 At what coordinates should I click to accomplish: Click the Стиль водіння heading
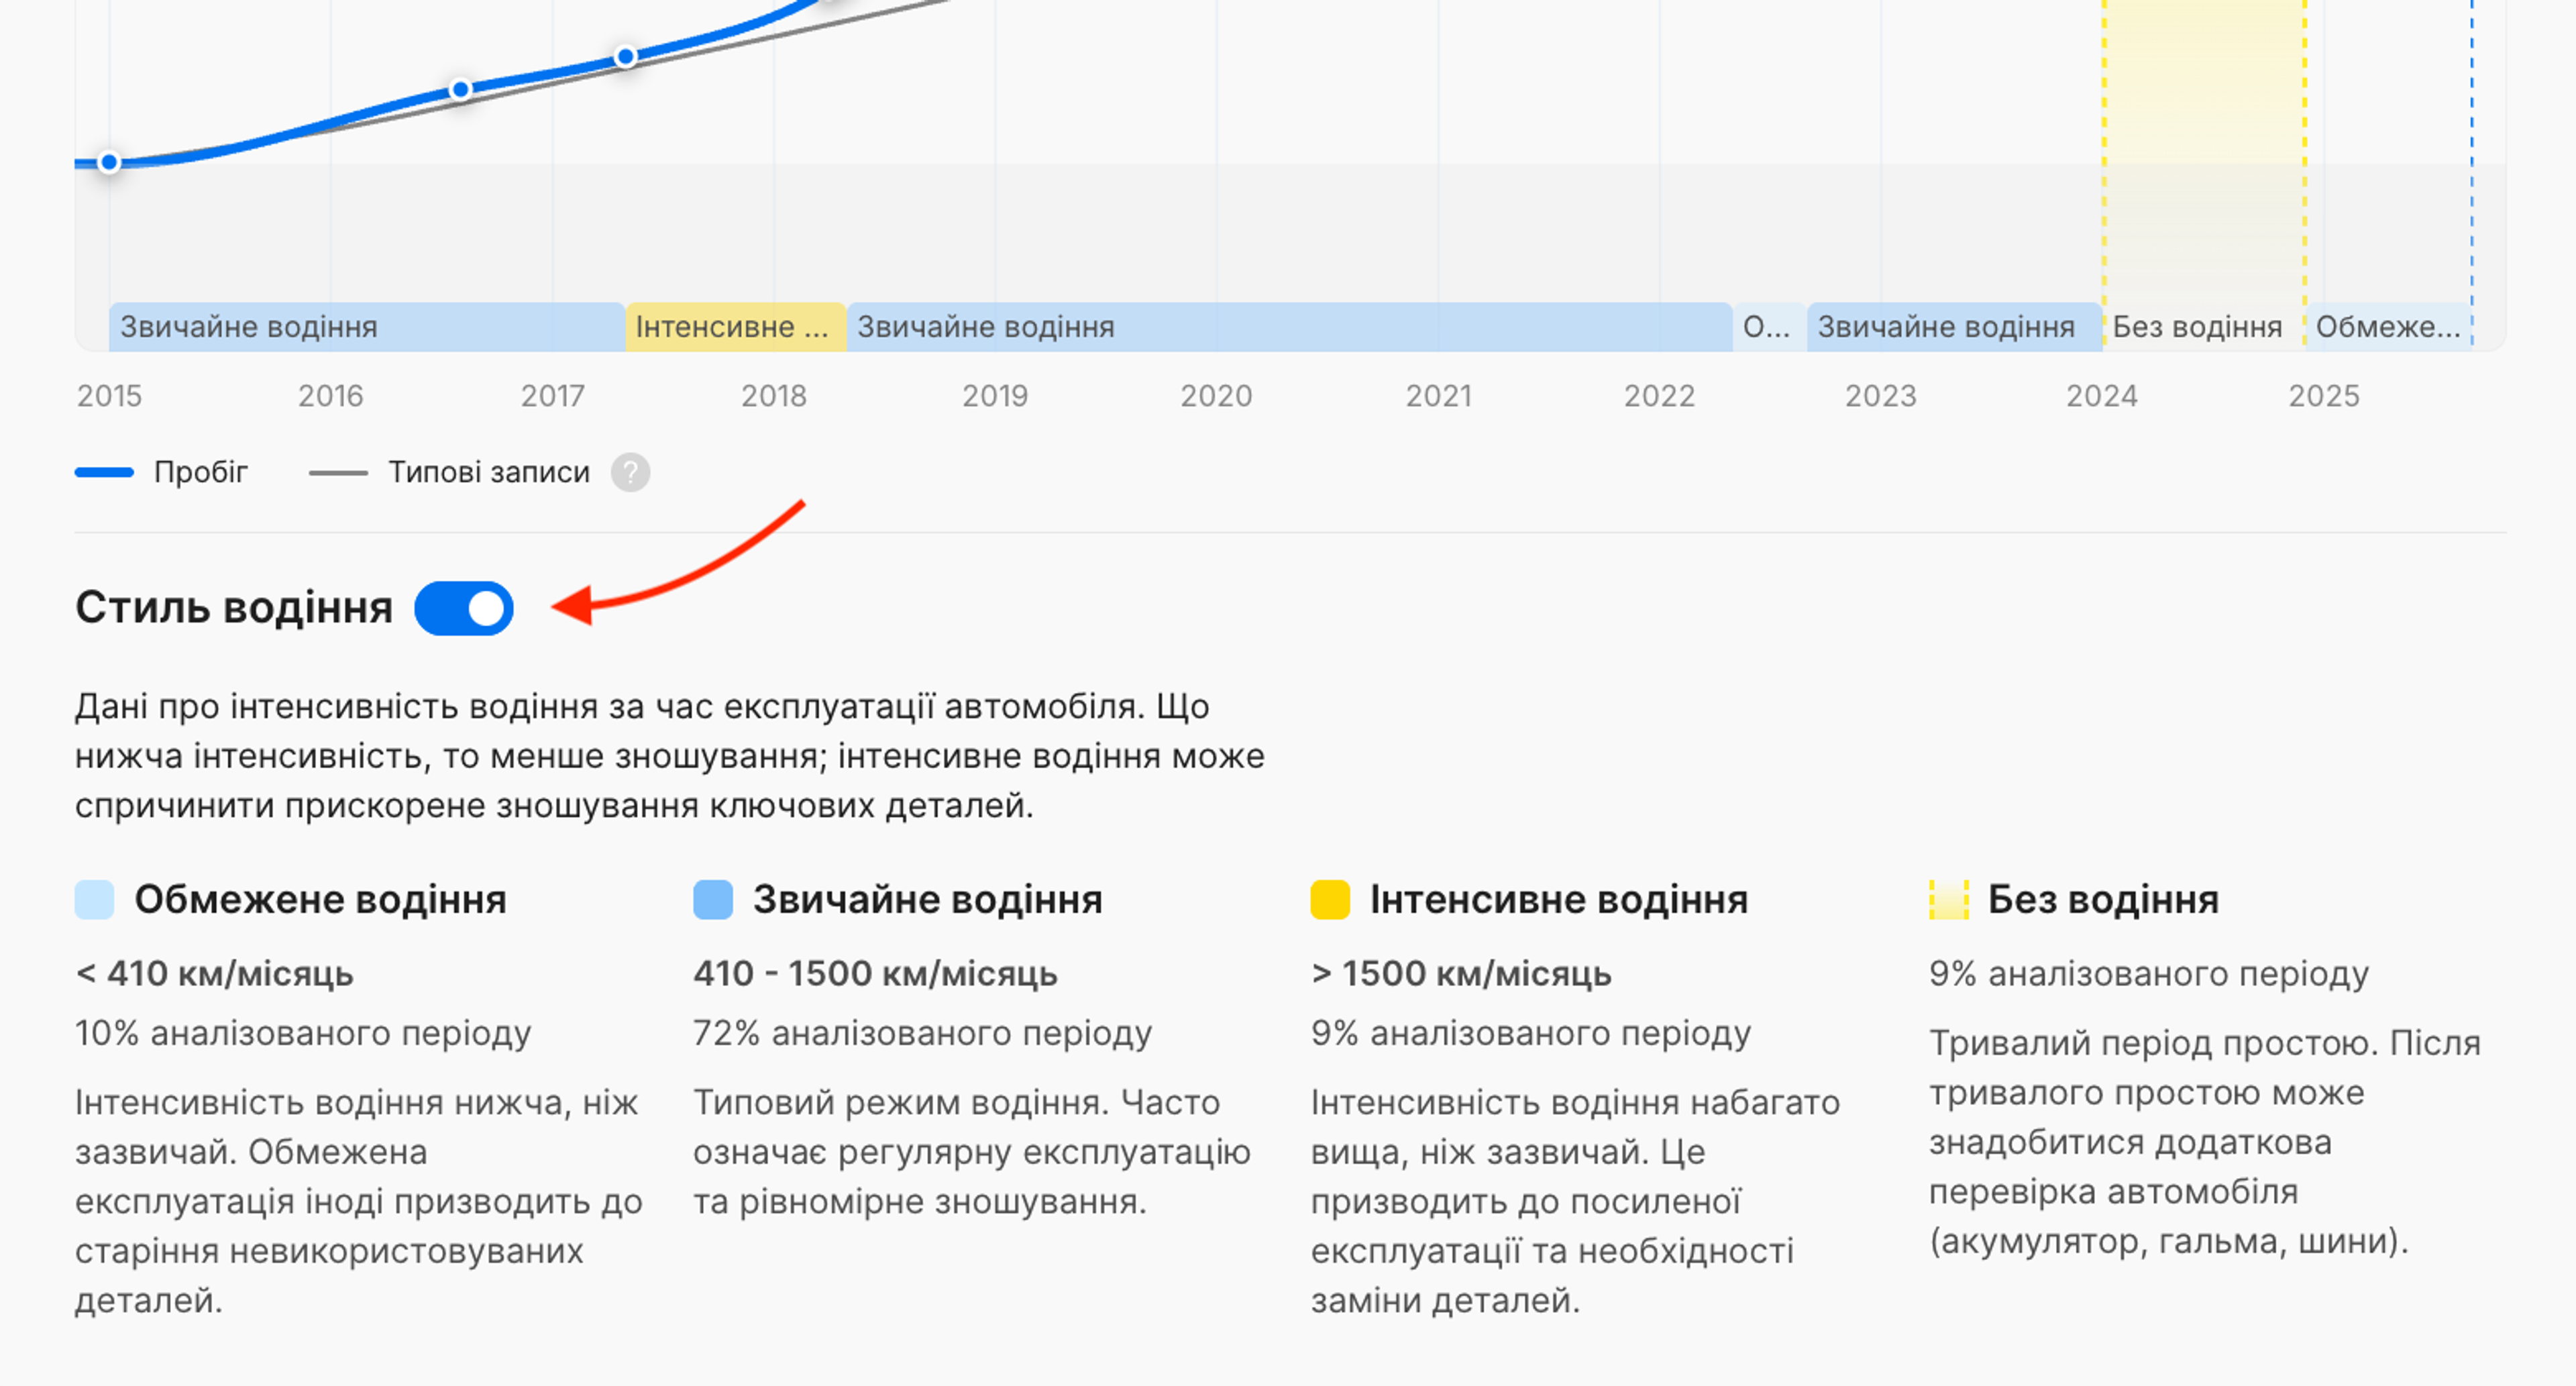pos(234,608)
